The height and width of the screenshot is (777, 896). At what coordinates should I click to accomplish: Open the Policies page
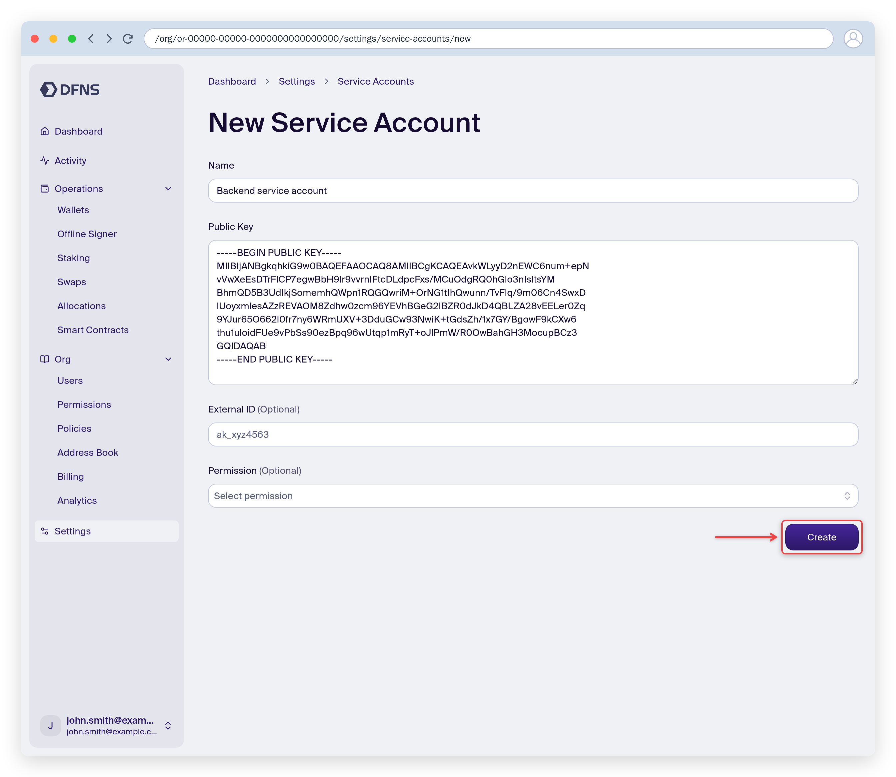[74, 428]
